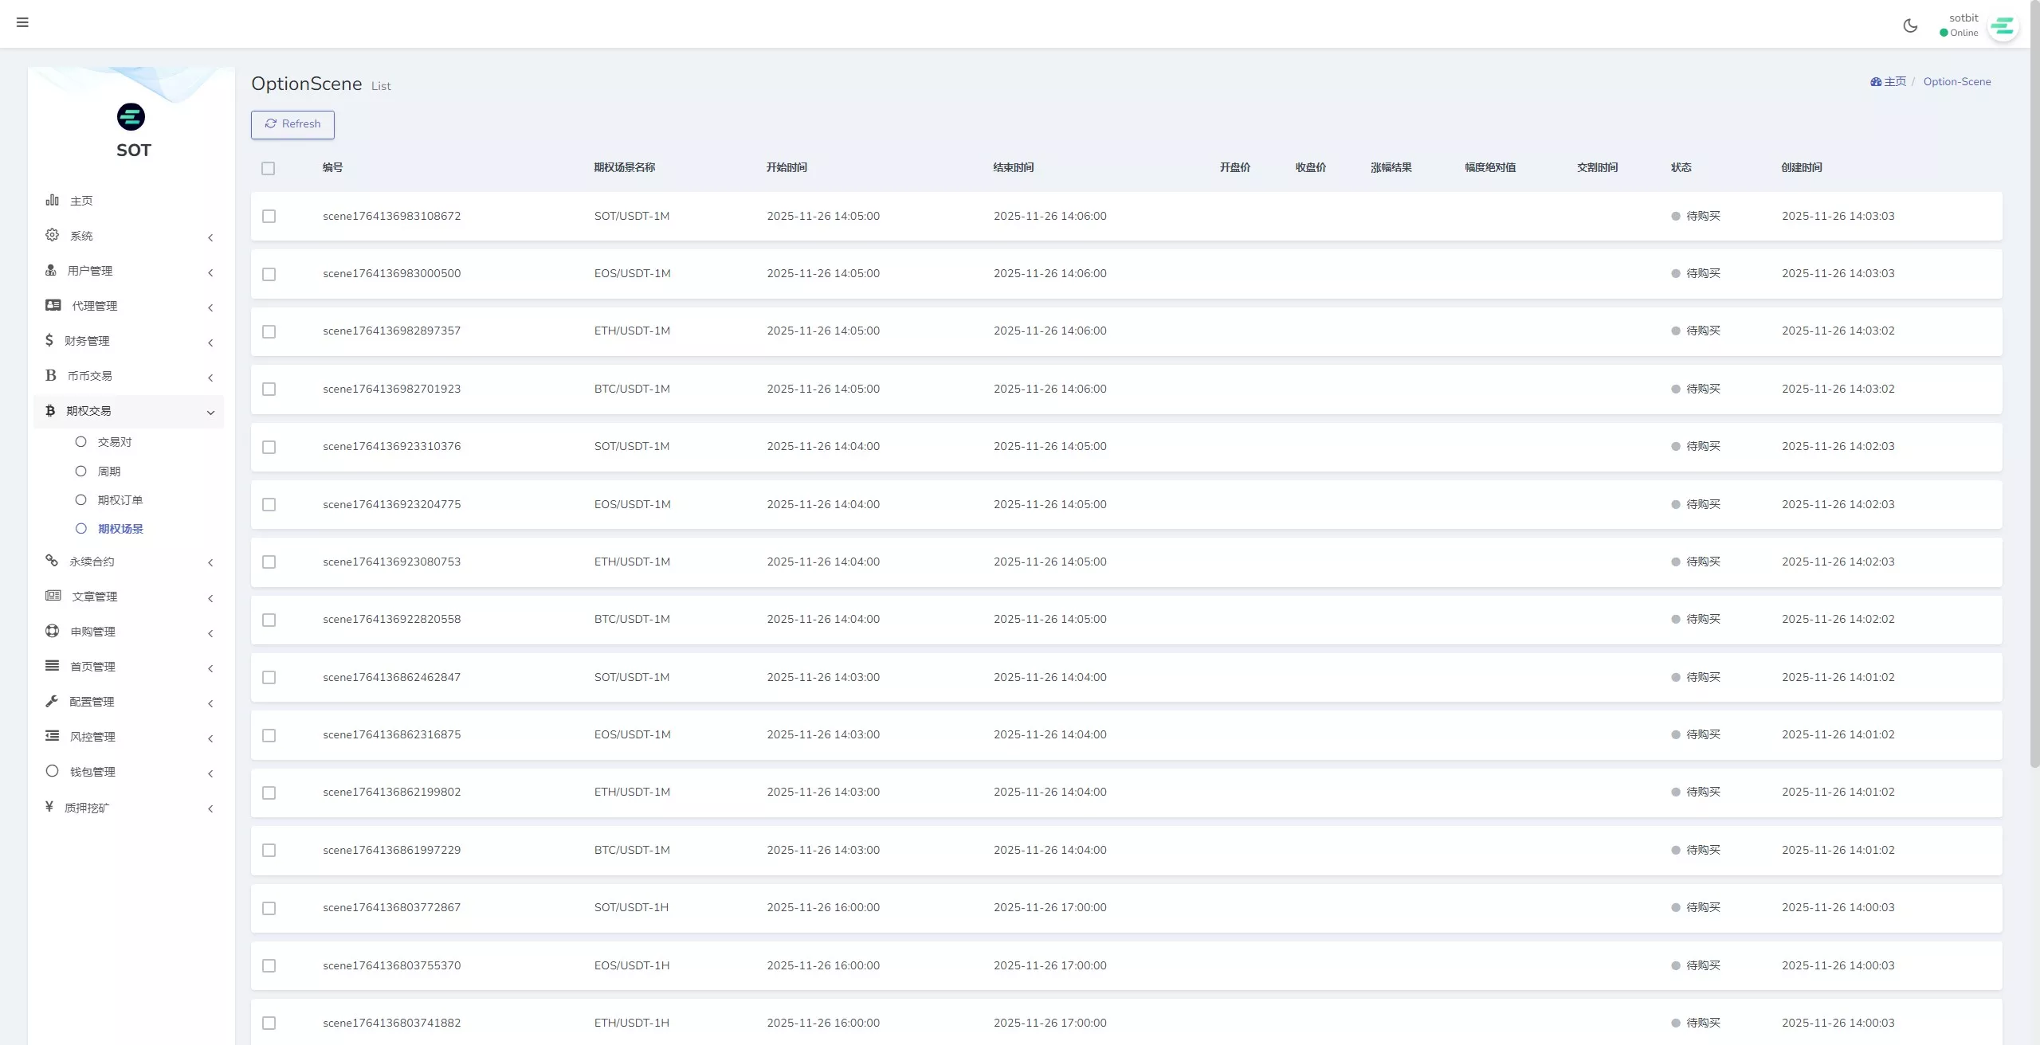
Task: Collapse the 期权交易 menu
Action: point(210,412)
